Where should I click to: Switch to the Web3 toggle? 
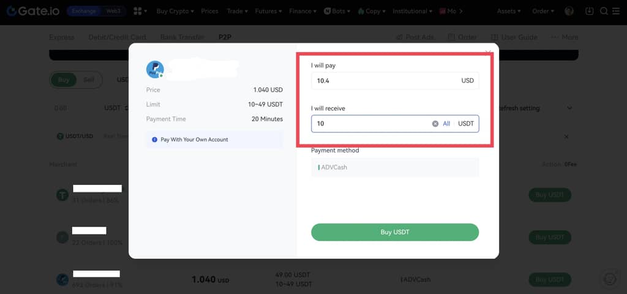pos(111,11)
